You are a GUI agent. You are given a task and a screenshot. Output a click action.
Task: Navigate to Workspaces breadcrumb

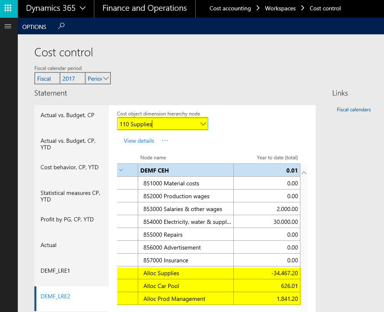pos(280,8)
